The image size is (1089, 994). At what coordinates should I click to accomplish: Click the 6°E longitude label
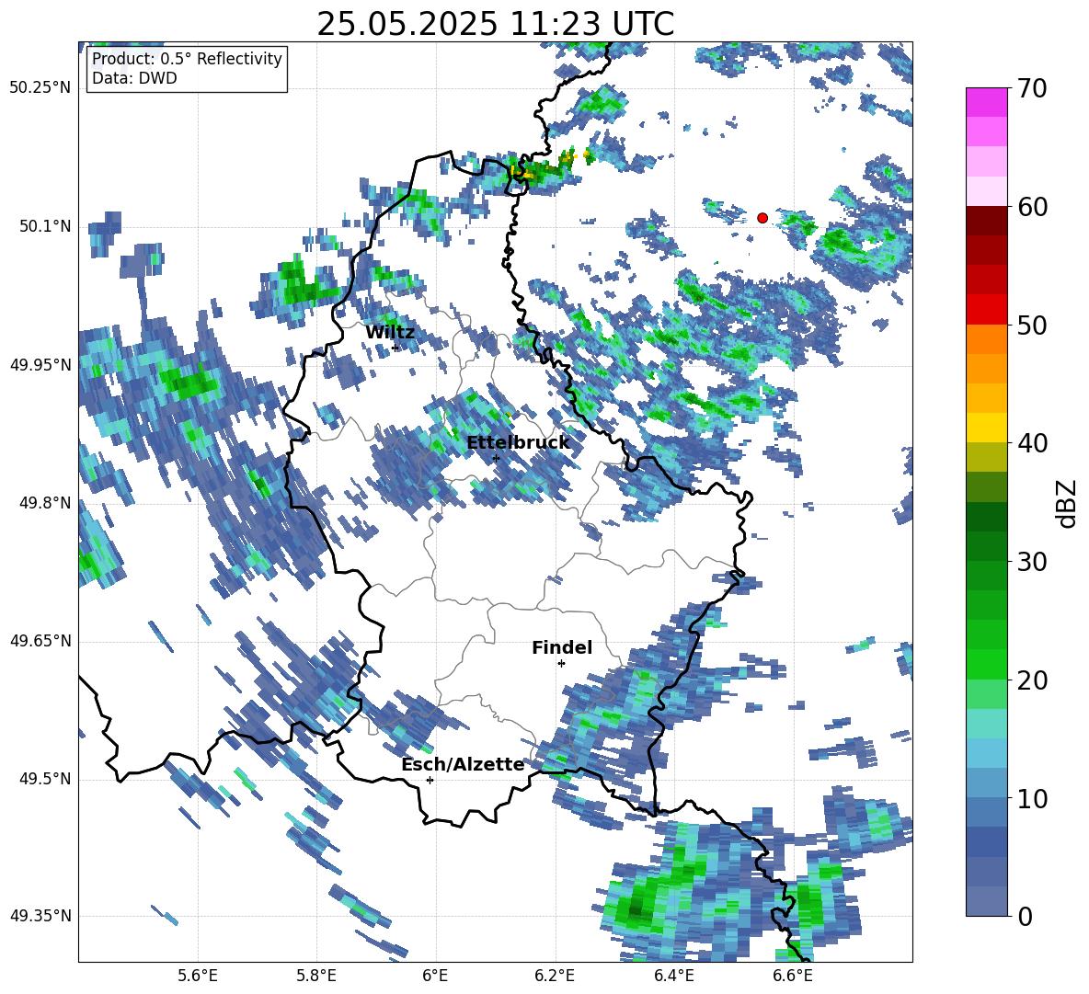435,976
